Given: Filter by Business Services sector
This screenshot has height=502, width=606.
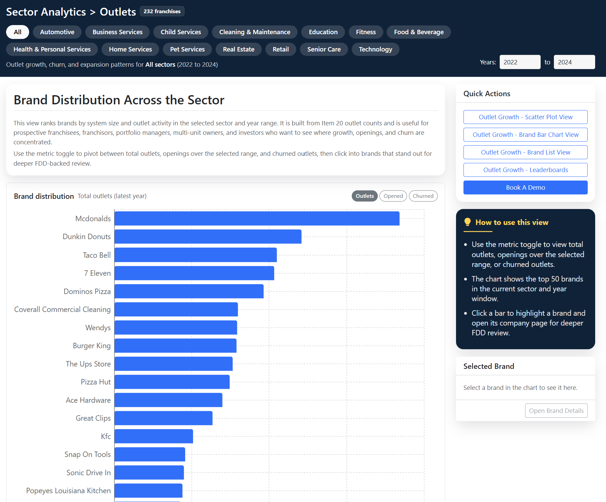Looking at the screenshot, I should [x=117, y=32].
